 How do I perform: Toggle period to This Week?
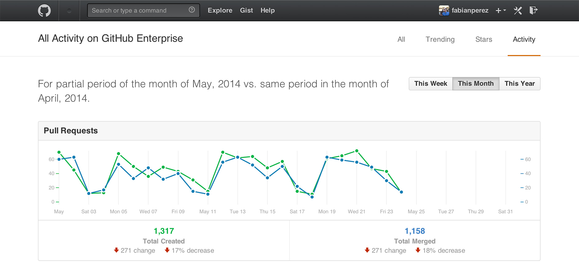tap(431, 84)
